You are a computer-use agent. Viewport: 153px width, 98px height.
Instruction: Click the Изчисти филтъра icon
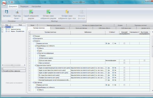(82, 12)
